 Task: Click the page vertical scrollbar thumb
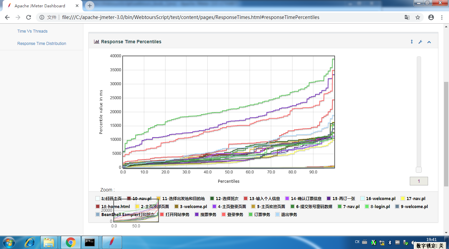[x=446, y=134]
